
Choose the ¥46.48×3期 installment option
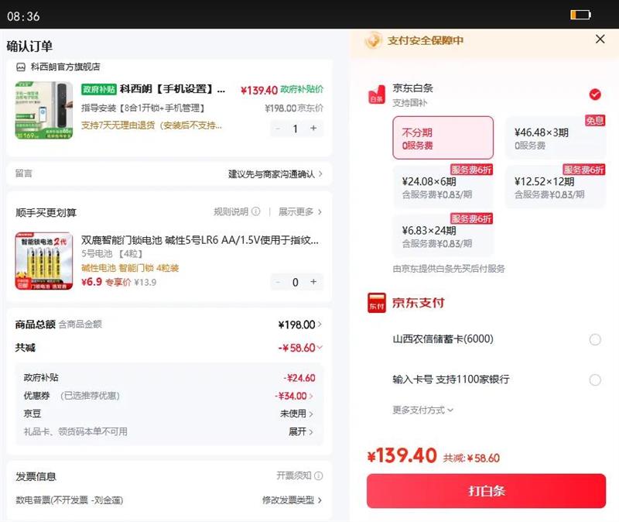(x=556, y=138)
